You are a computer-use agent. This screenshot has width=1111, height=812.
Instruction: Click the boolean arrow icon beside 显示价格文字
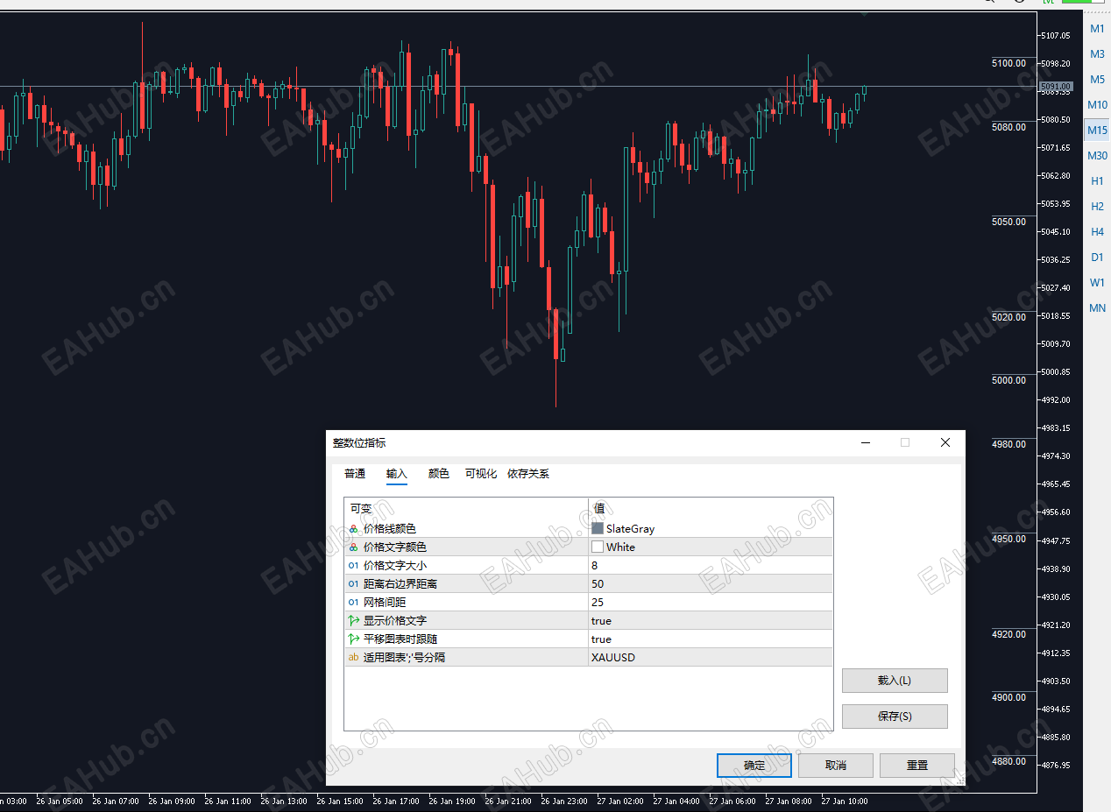pyautogui.click(x=353, y=621)
